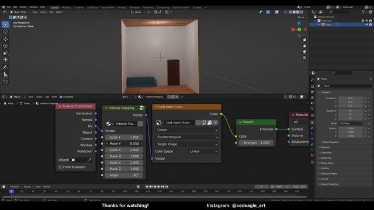
Task: Adjust the Viewer Strength 1.000 field
Action: (256, 142)
